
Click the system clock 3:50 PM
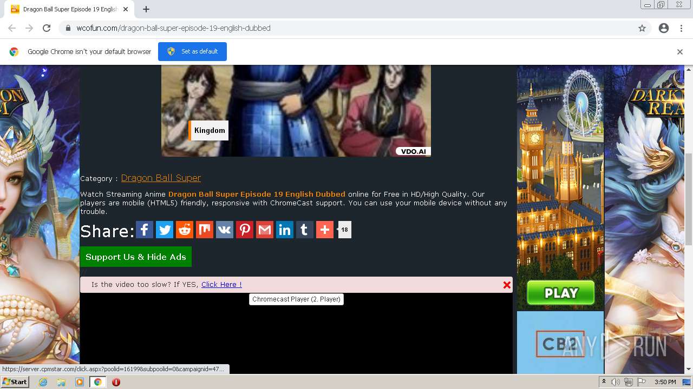click(x=665, y=382)
